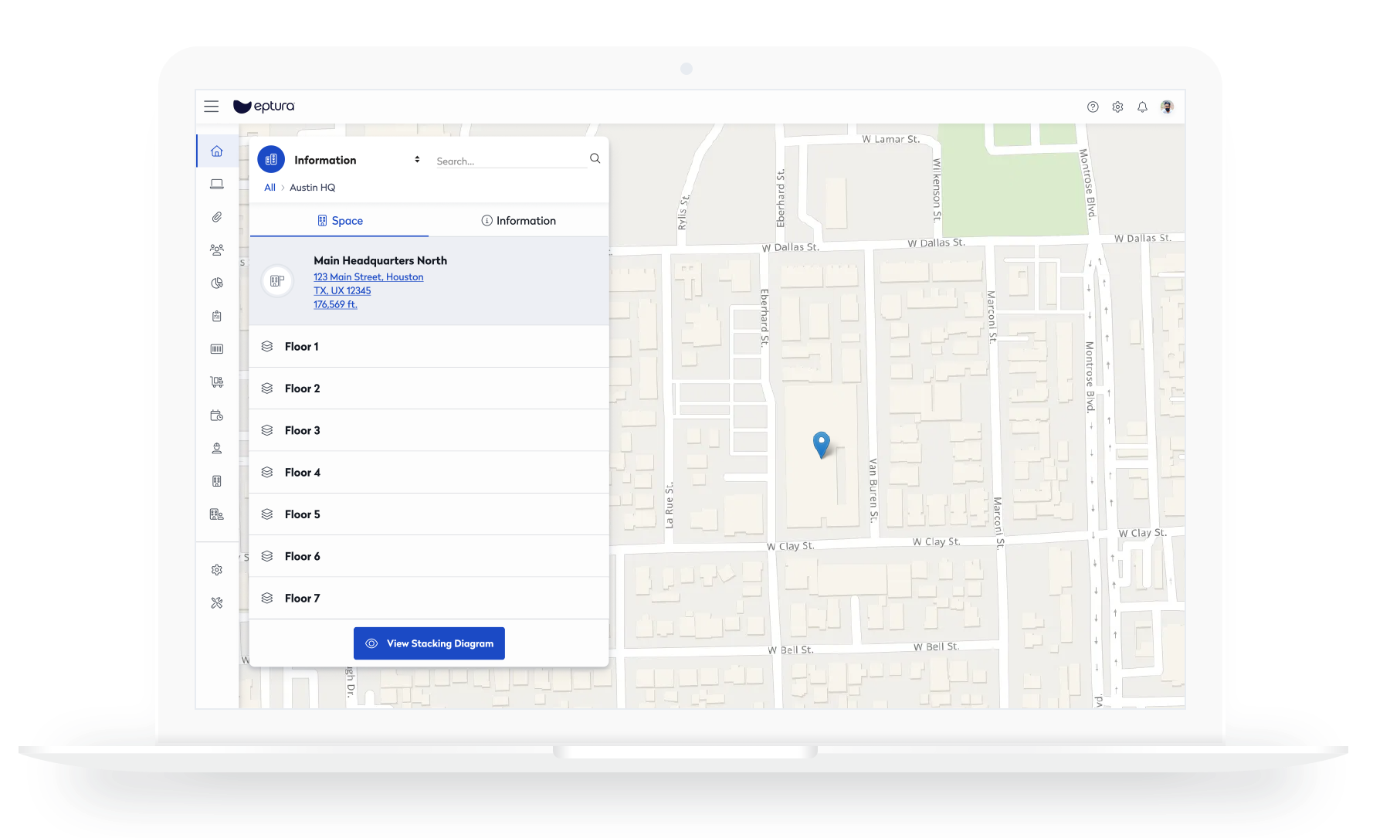This screenshot has height=838, width=1373.
Task: Open the people group sidebar icon
Action: 217,250
